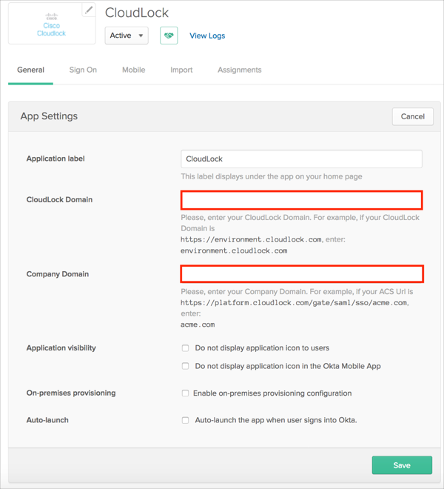Click the green Save button
The image size is (444, 489).
point(402,465)
